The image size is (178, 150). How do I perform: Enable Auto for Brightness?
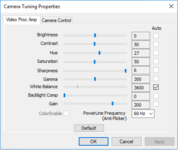coord(156,36)
